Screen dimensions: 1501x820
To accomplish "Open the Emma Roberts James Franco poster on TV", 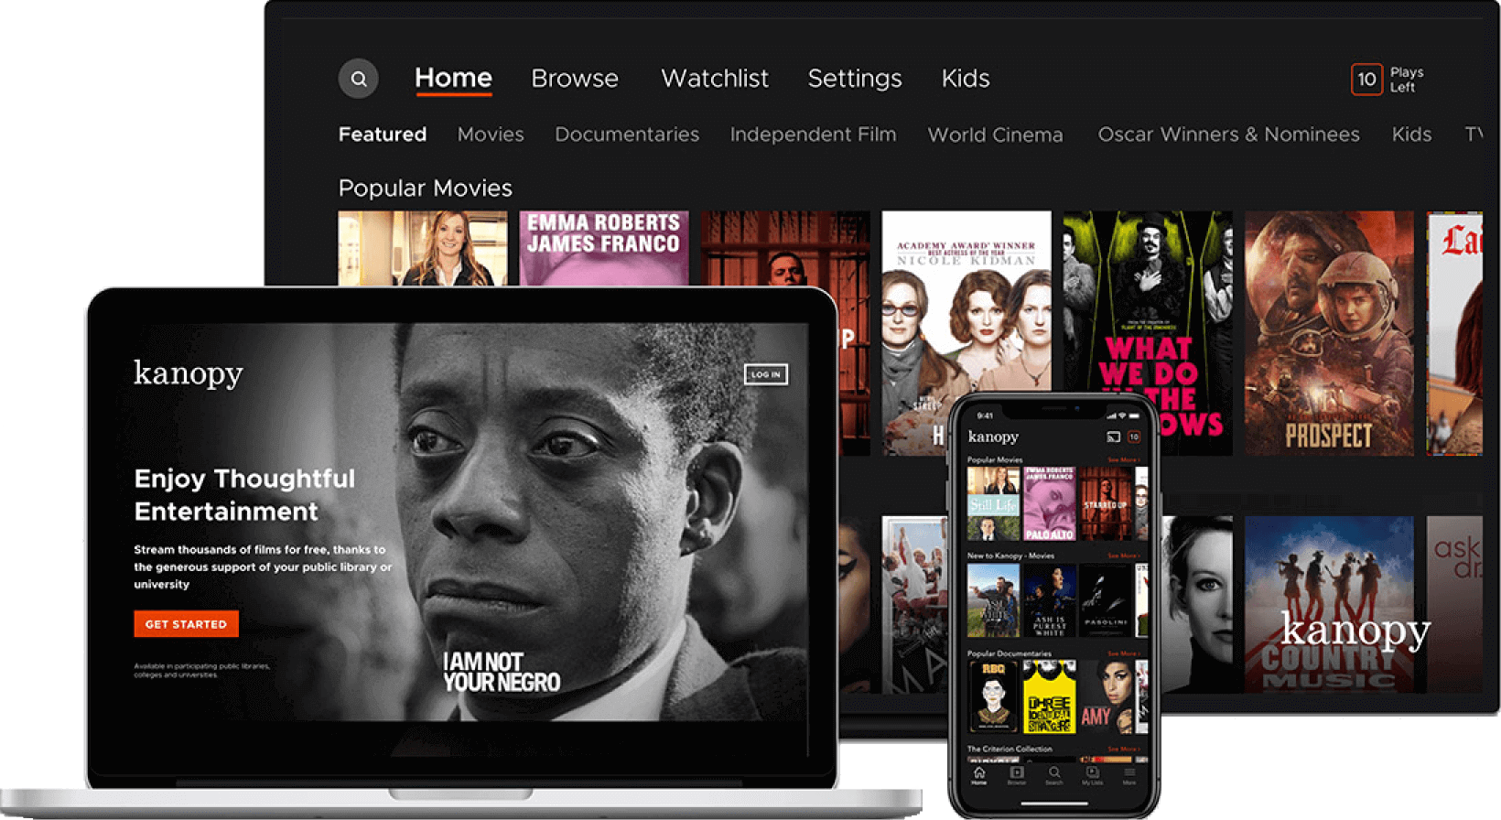I will click(x=604, y=249).
